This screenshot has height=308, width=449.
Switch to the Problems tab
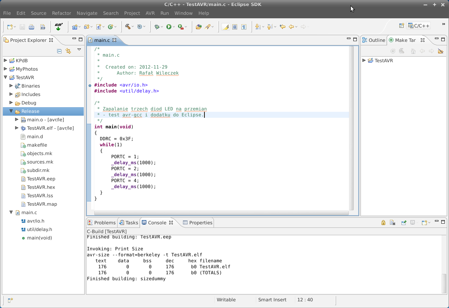(x=102, y=223)
